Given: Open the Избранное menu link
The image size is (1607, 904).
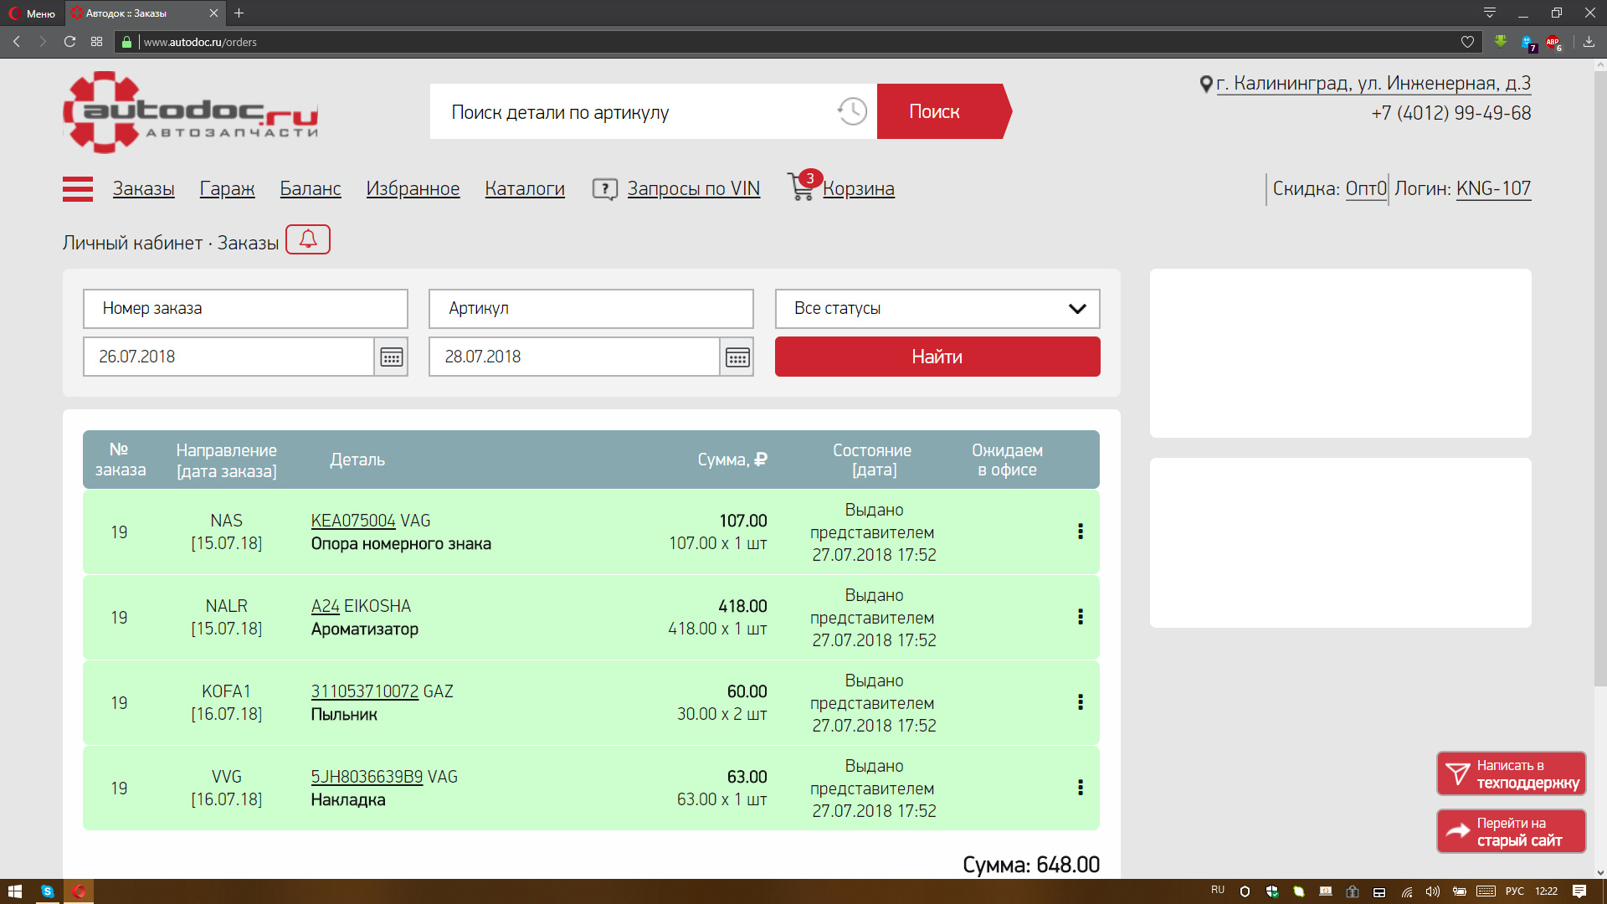Looking at the screenshot, I should 413,189.
